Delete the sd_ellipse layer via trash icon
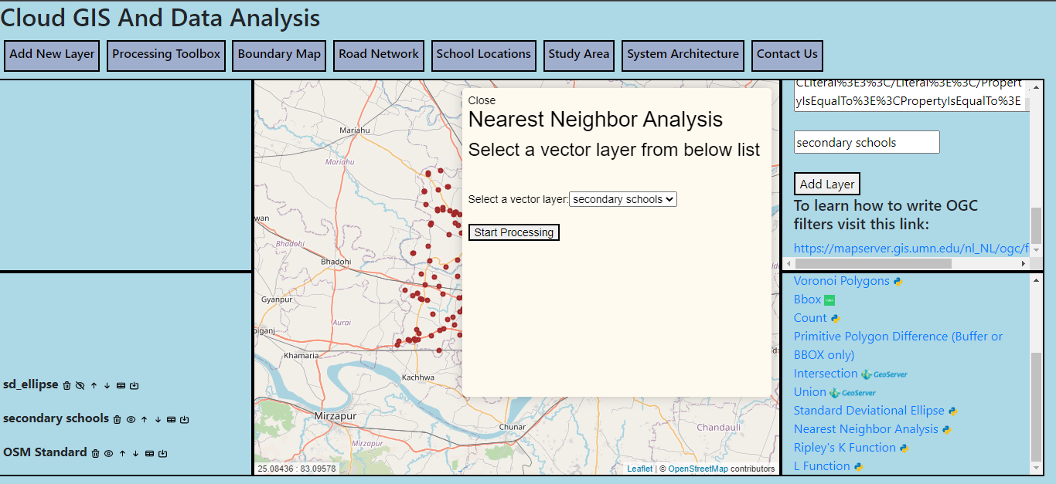 pyautogui.click(x=66, y=385)
